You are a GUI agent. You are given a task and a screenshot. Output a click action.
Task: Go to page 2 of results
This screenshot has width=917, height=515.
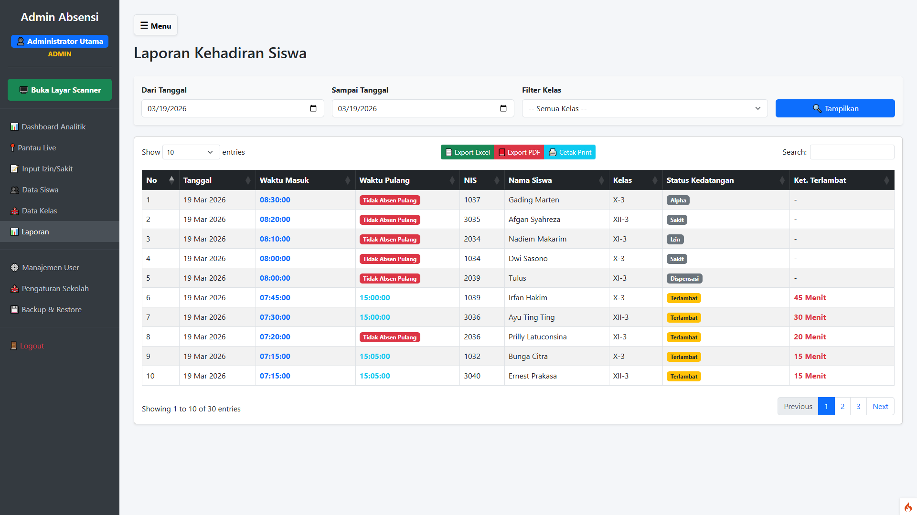click(842, 406)
